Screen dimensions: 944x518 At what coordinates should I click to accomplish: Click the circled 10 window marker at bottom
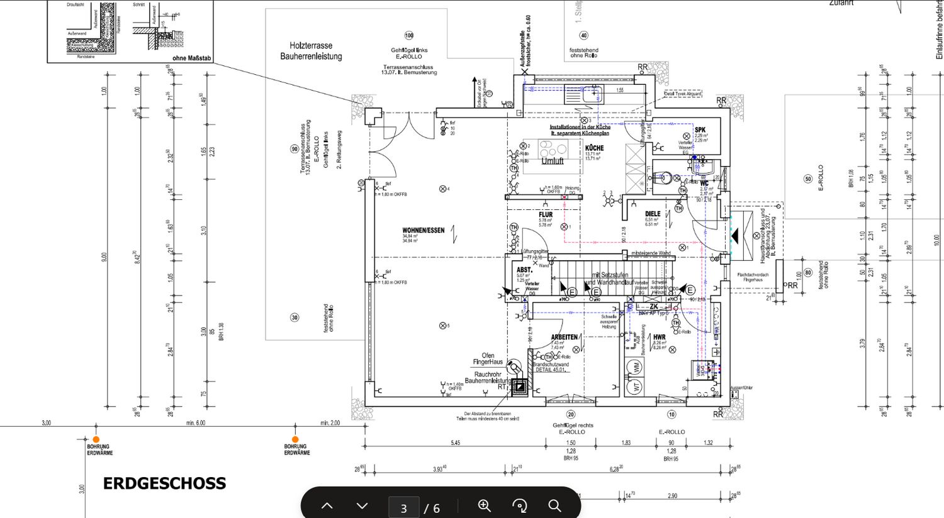tap(671, 414)
